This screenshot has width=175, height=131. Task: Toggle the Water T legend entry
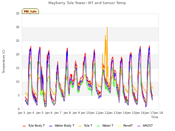105,126
